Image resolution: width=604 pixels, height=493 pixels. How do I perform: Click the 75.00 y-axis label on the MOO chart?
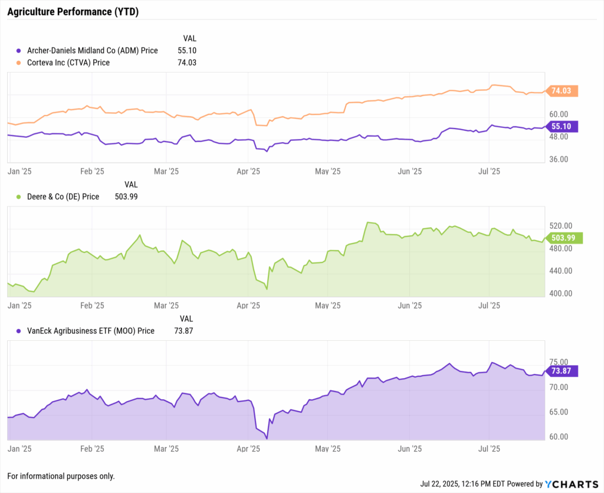pyautogui.click(x=559, y=361)
